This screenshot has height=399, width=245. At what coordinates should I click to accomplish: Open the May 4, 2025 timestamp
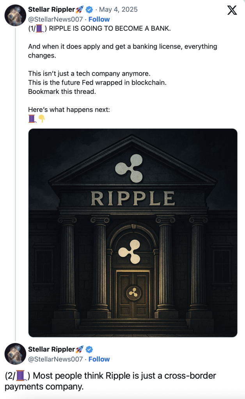coord(118,9)
